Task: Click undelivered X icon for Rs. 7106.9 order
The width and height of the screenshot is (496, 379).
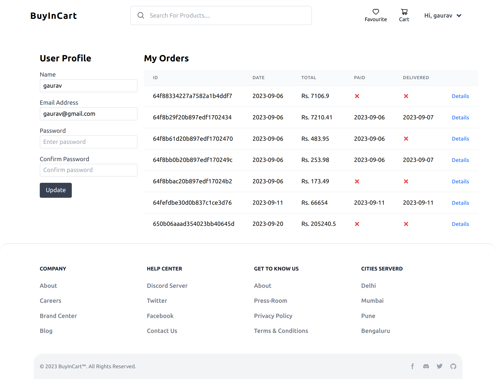Action: coord(406,96)
